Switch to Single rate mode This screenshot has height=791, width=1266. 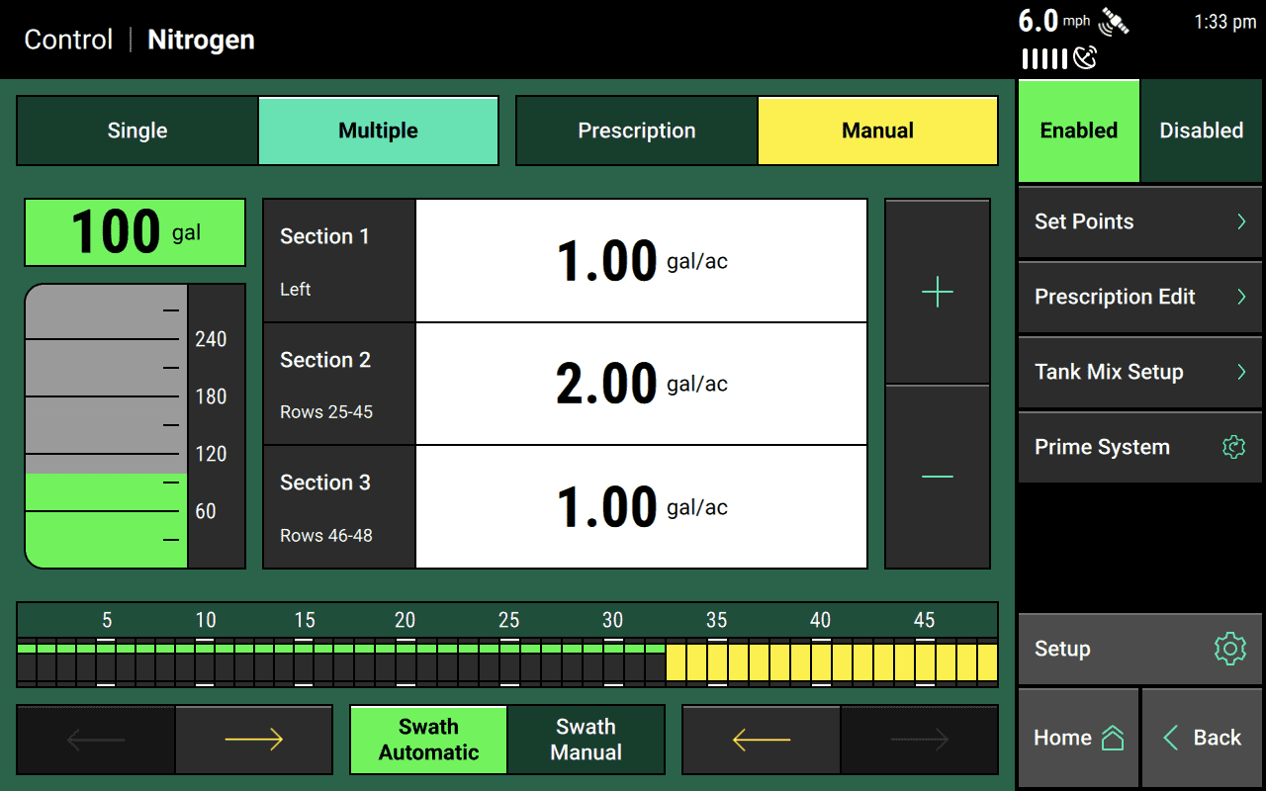coord(136,130)
